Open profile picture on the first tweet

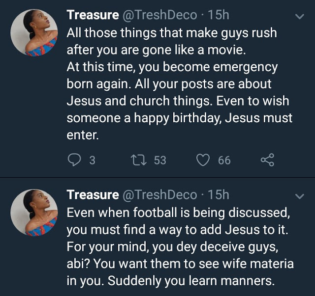click(34, 32)
